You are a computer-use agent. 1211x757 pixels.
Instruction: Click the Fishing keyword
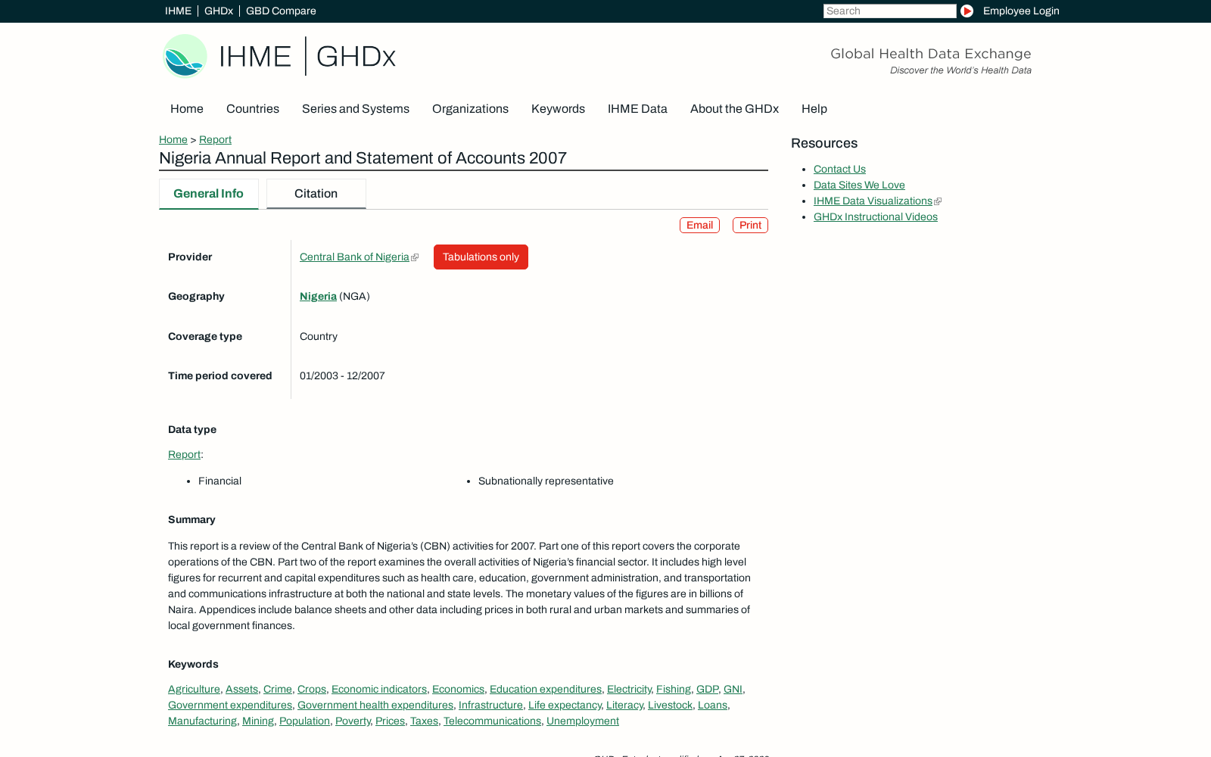pyautogui.click(x=674, y=690)
